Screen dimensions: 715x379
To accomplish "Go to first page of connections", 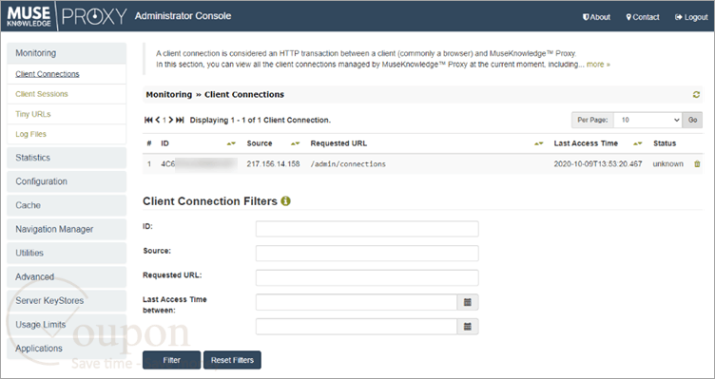I will pos(148,121).
